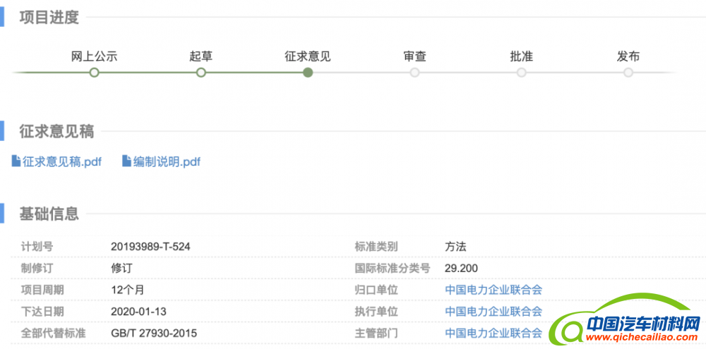The width and height of the screenshot is (706, 349).
Task: Click the plan number 20193989-T-524
Action: tap(150, 247)
